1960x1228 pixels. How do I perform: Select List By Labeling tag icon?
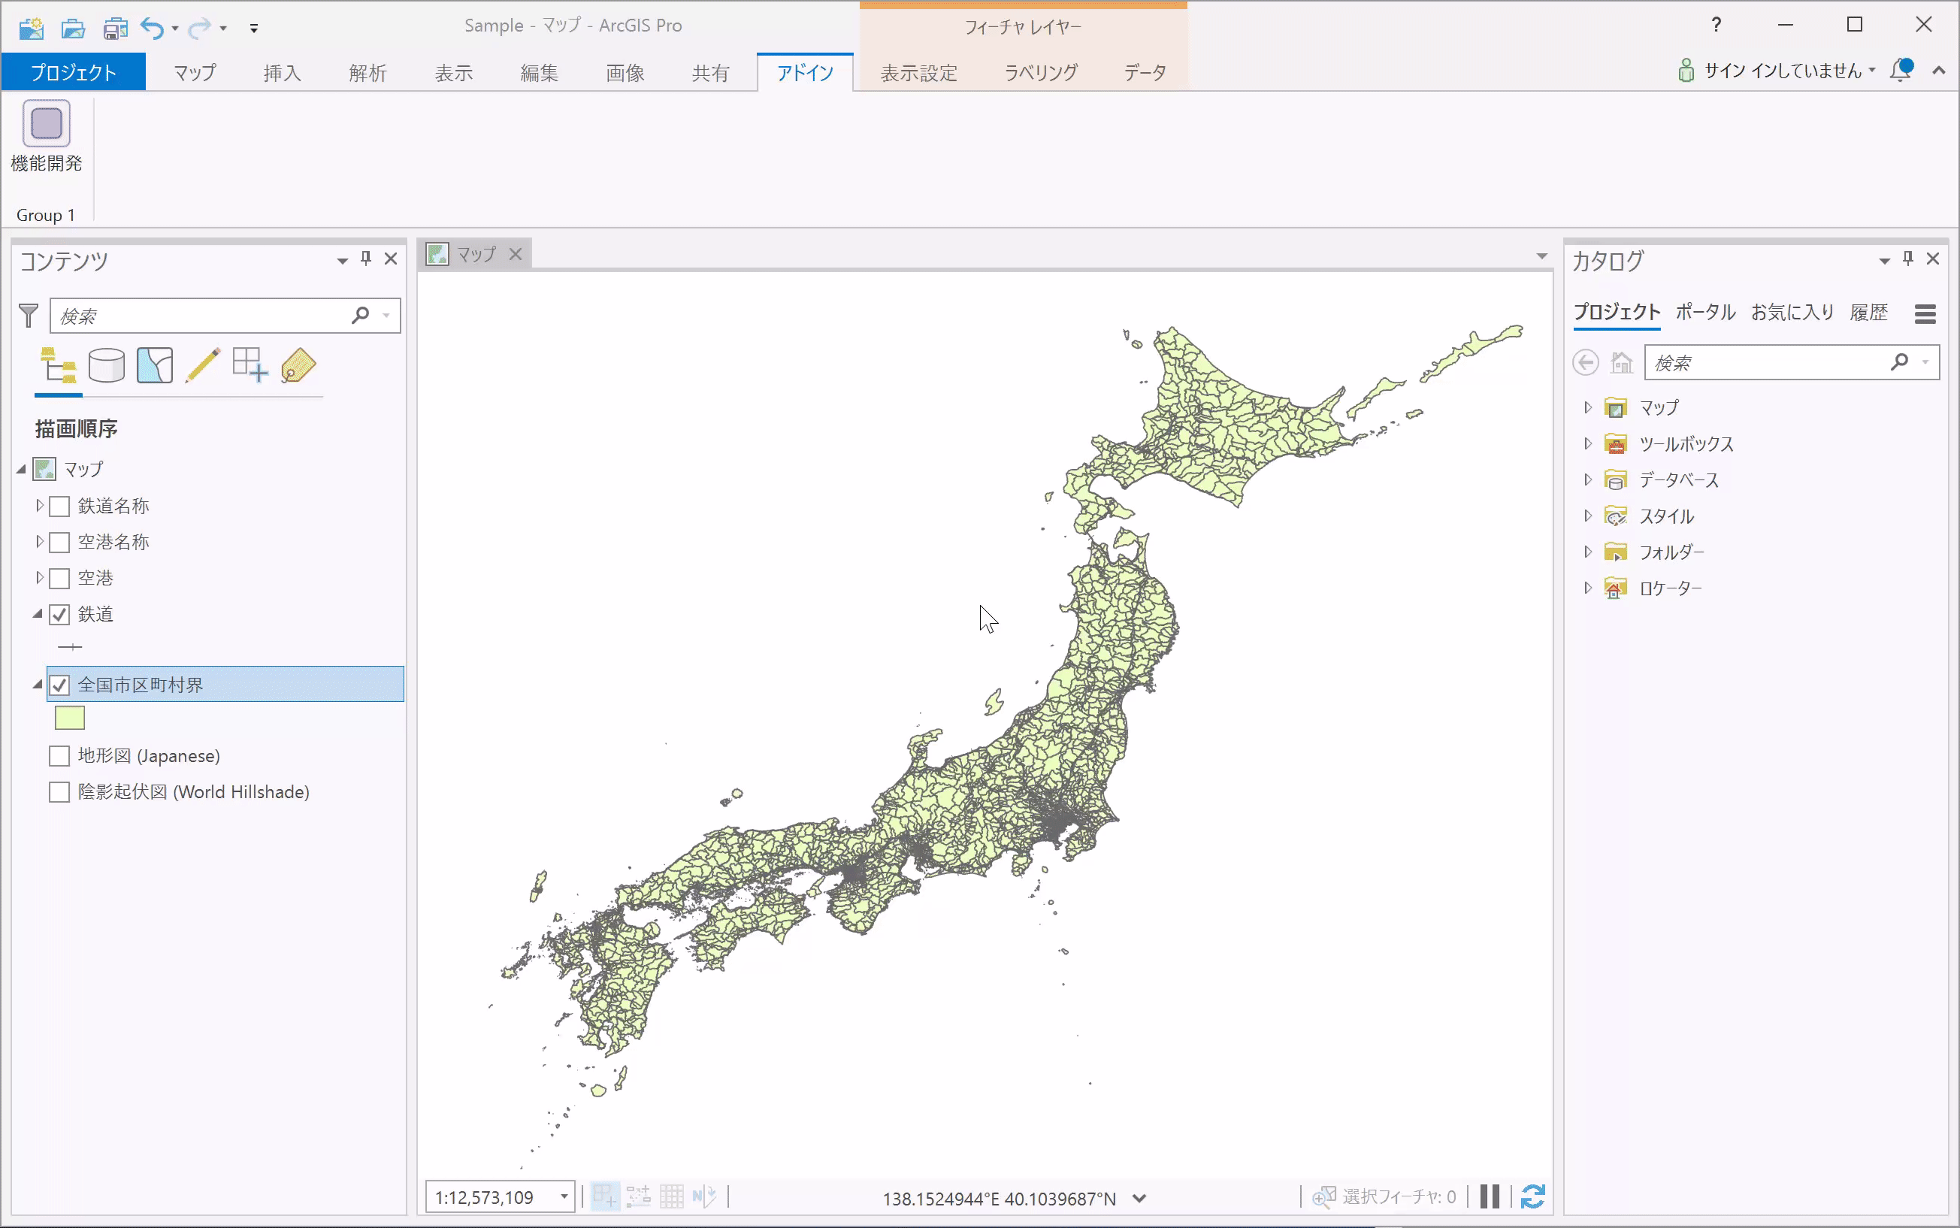(x=298, y=365)
